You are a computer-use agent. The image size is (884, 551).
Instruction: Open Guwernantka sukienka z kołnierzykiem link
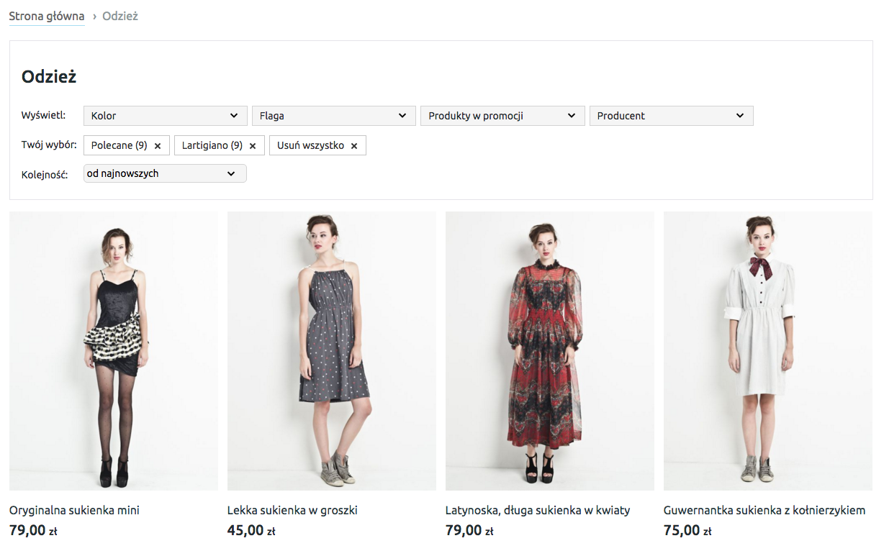point(765,510)
